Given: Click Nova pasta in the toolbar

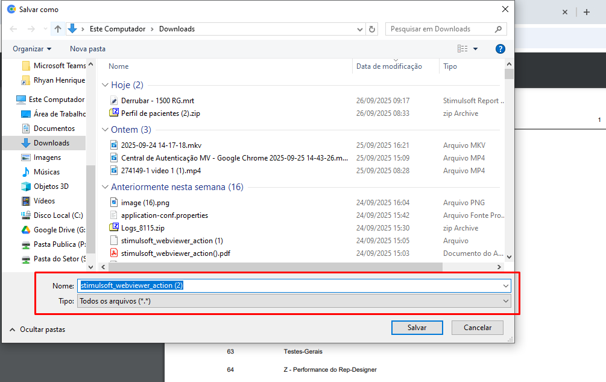Looking at the screenshot, I should click(x=87, y=49).
